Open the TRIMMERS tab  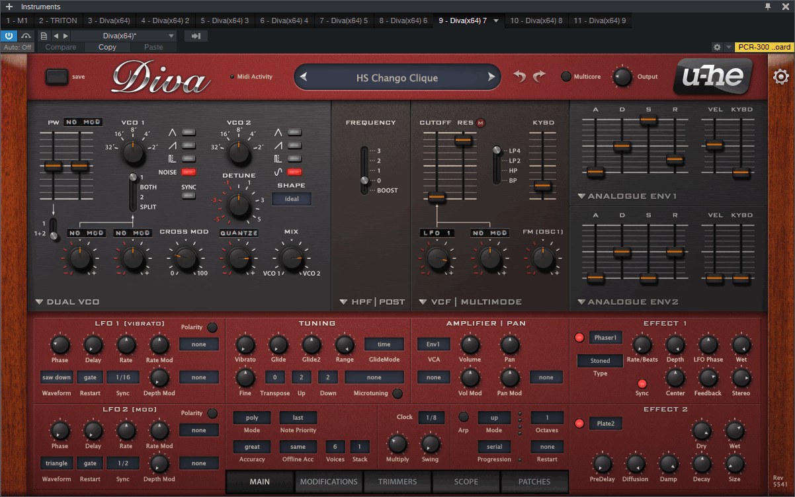tap(397, 482)
